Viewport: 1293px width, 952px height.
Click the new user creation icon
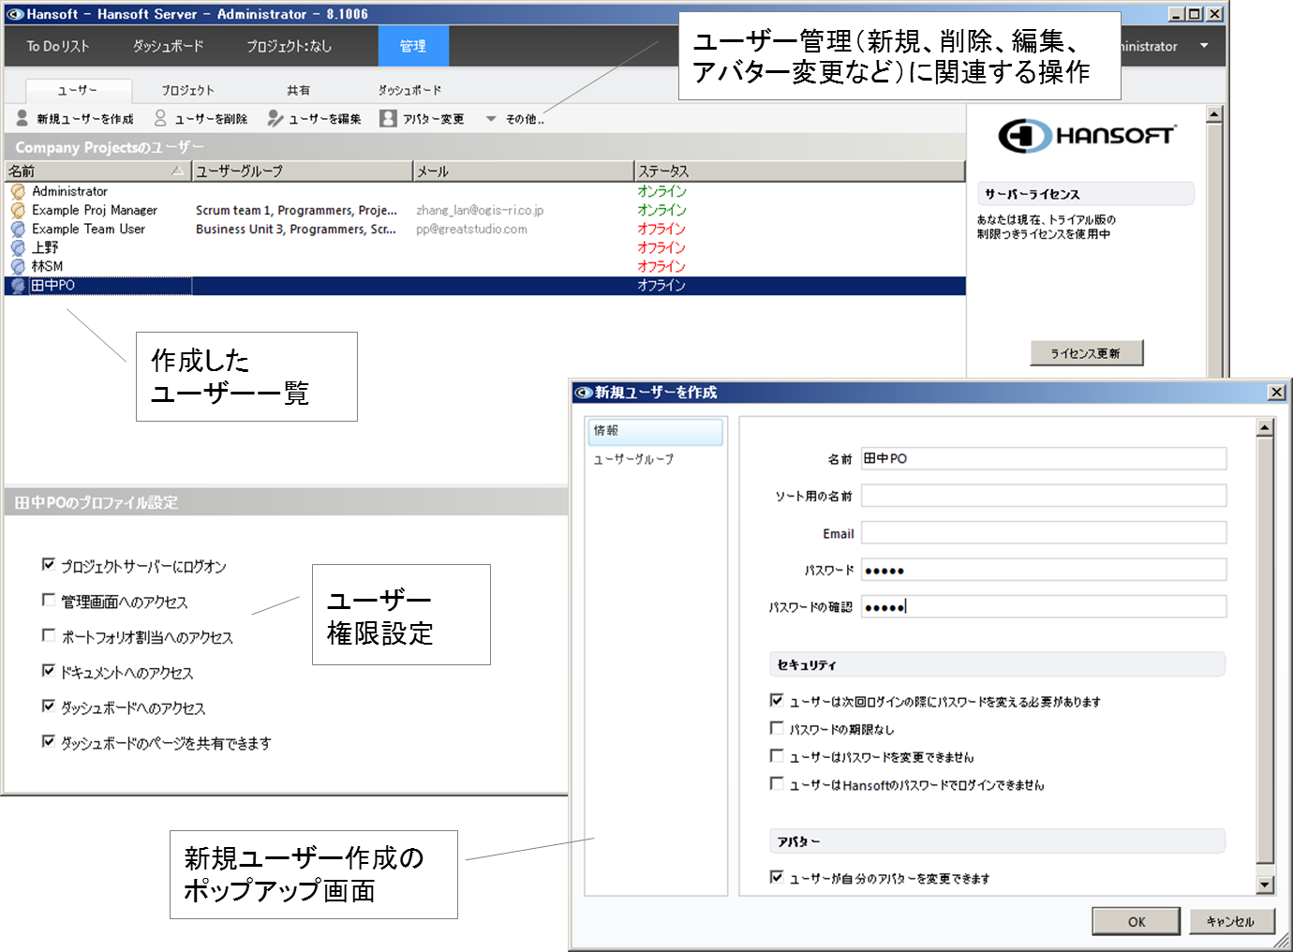(x=22, y=118)
